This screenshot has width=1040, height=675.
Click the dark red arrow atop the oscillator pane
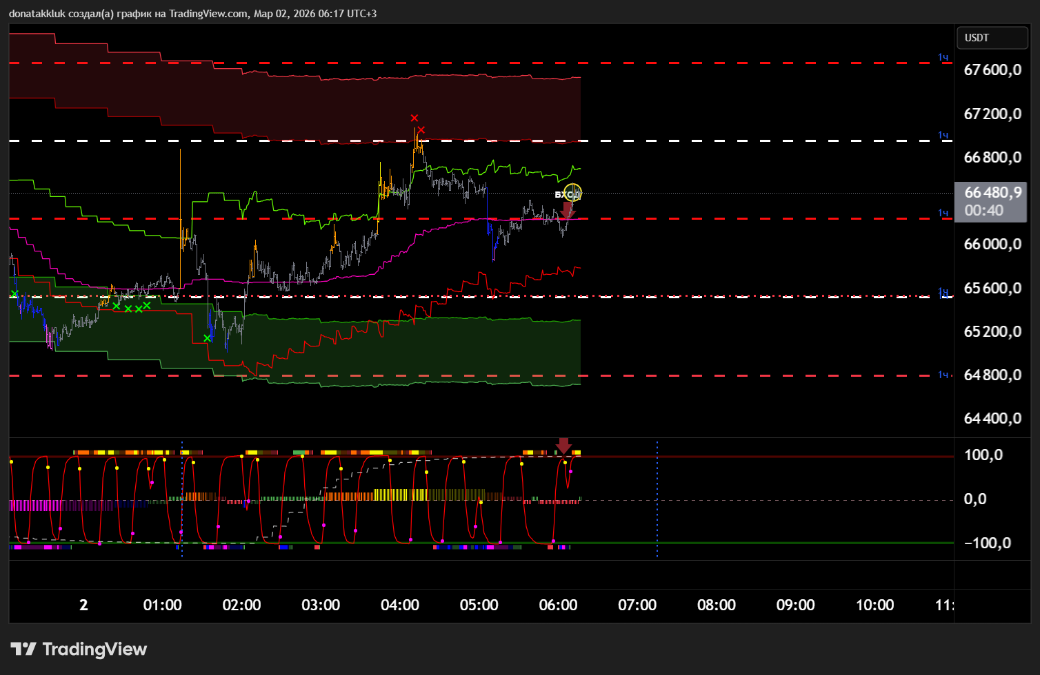564,446
